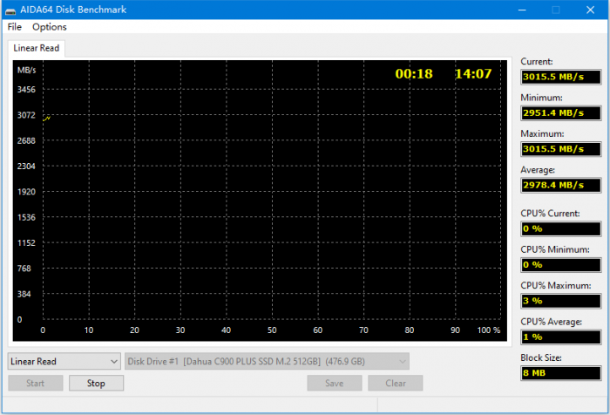Click the Start button
Viewport: 610px width, 415px height.
point(35,383)
